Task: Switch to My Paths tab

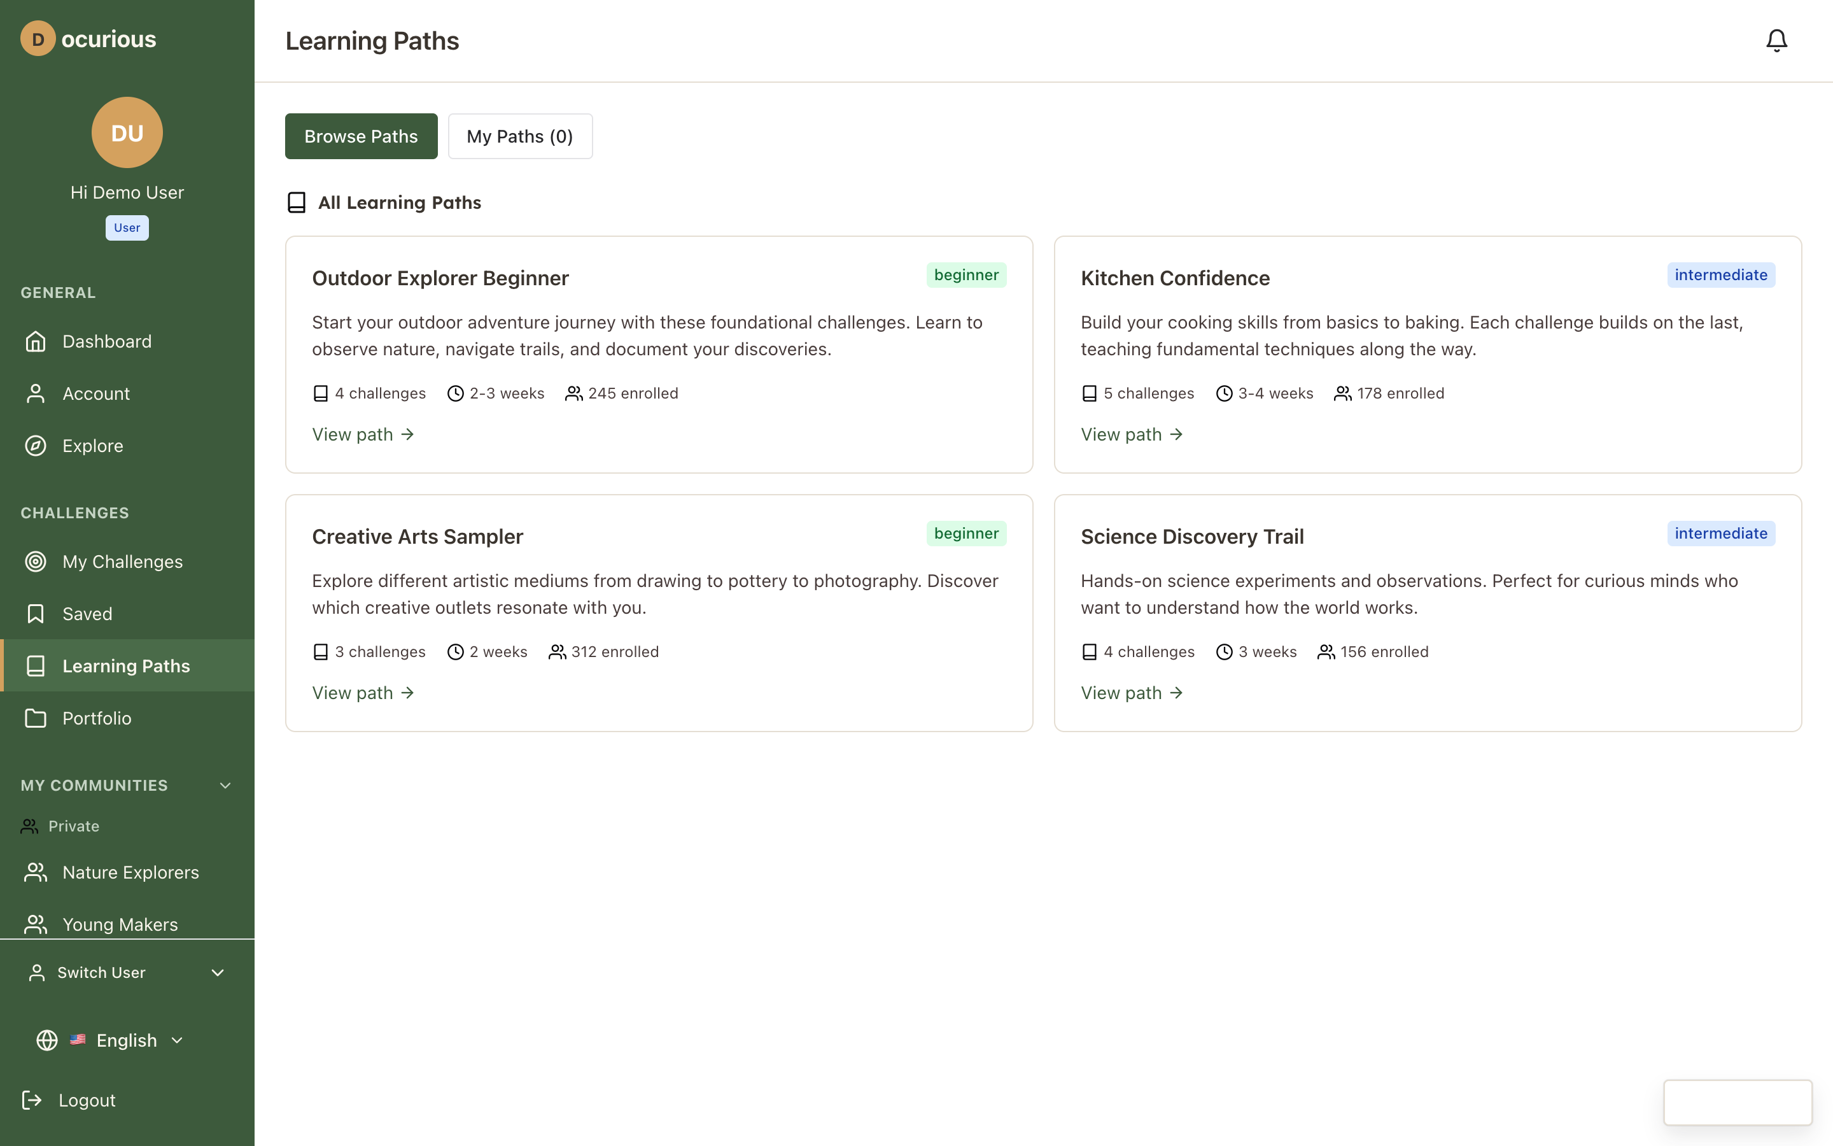Action: click(519, 136)
